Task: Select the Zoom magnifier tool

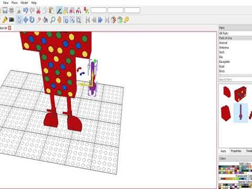Action: pyautogui.click(x=52, y=20)
